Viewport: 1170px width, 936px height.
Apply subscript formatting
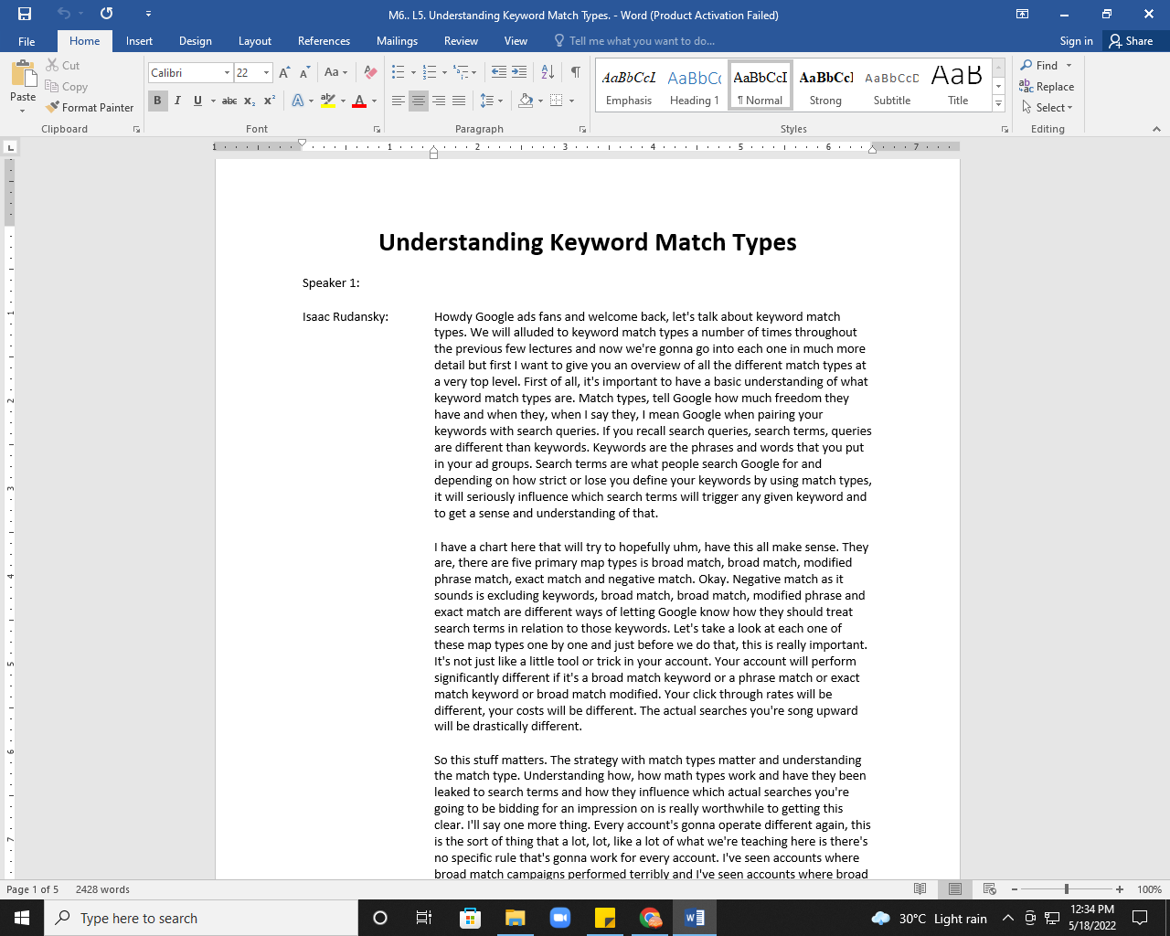[x=250, y=101]
